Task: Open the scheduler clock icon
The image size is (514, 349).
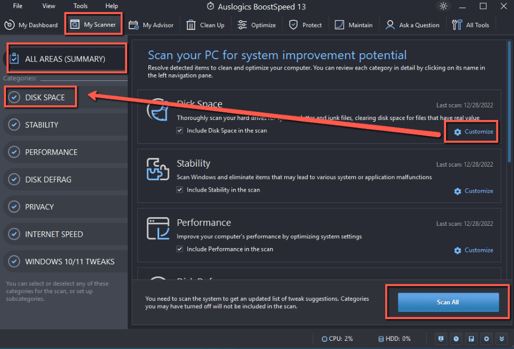Action: click(456, 339)
